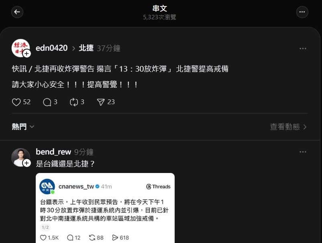This screenshot has height=243, width=322.
Task: Open the 北捷 topic tag
Action: click(x=86, y=48)
